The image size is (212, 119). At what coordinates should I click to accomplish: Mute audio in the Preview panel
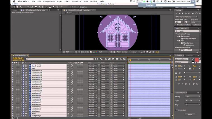(x=192, y=13)
